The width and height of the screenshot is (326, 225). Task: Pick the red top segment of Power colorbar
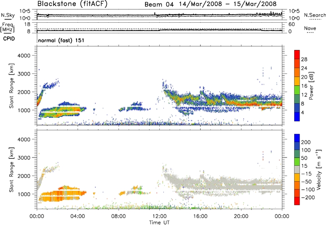[x=297, y=54]
